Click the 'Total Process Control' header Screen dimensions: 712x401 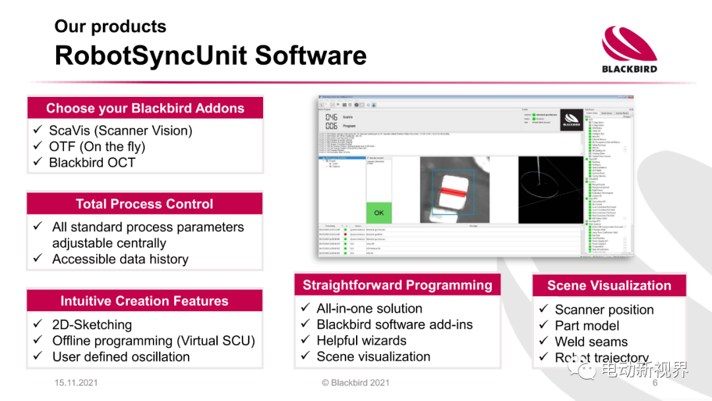tap(144, 204)
